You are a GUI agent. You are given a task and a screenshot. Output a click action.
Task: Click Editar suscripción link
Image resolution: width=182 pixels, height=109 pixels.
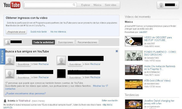point(110,100)
